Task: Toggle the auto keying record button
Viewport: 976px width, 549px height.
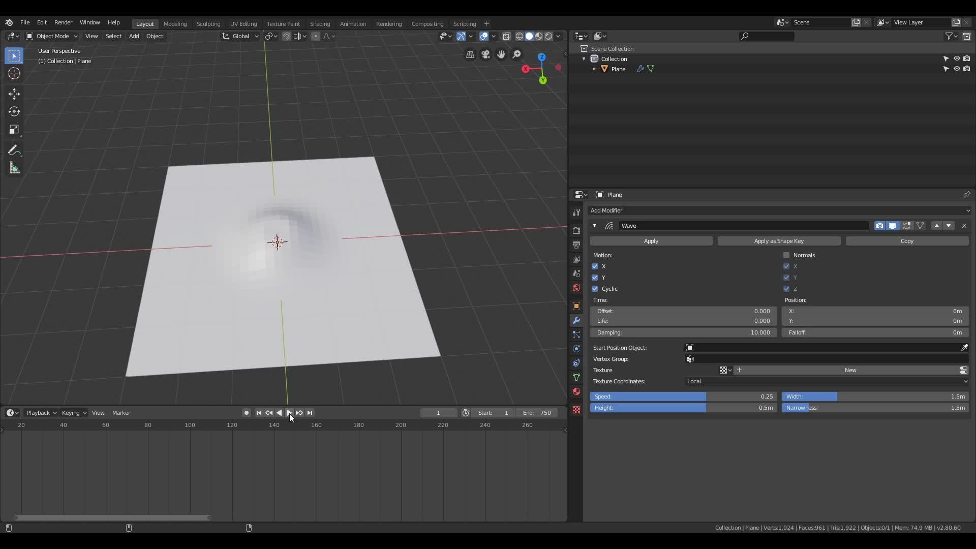Action: pos(247,413)
